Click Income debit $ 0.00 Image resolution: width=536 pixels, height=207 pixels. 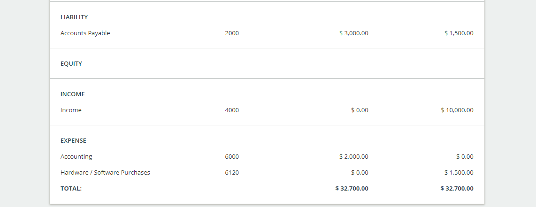pyautogui.click(x=360, y=110)
